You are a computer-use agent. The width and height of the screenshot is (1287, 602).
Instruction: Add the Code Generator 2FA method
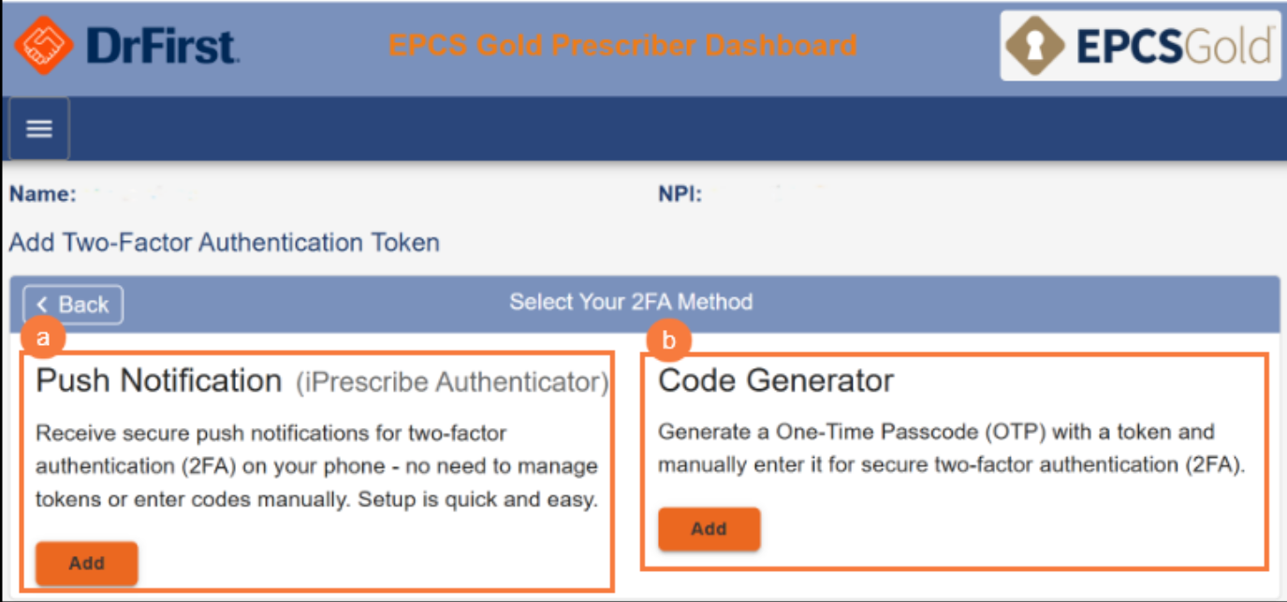click(709, 529)
